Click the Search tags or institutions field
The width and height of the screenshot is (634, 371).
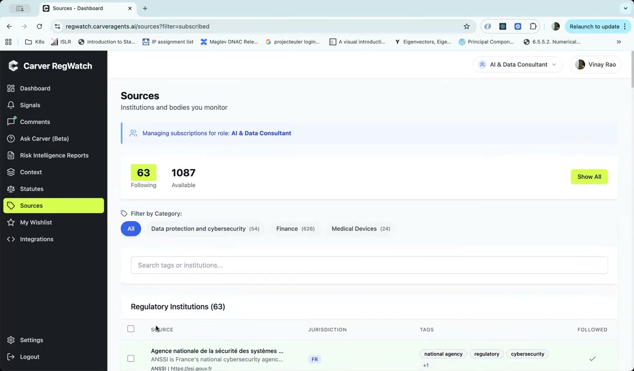click(369, 266)
